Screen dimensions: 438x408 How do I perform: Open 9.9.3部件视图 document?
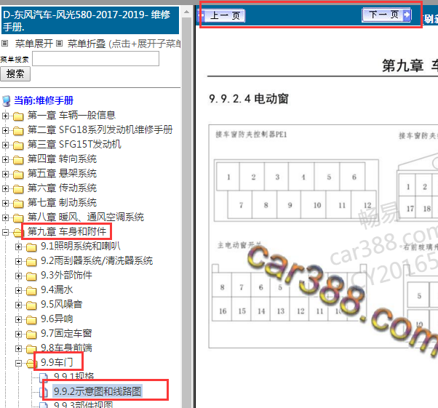(x=83, y=405)
